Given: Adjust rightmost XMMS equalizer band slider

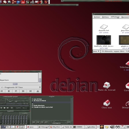Looking at the screenshot, I should (26, 119).
